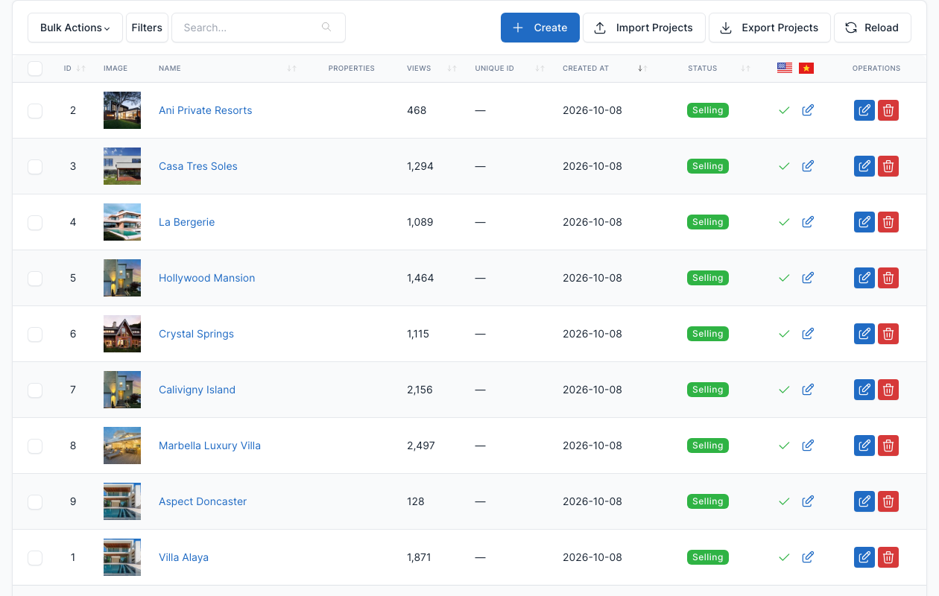The height and width of the screenshot is (596, 939).
Task: Click red trash button for La Bergerie
Action: click(888, 222)
